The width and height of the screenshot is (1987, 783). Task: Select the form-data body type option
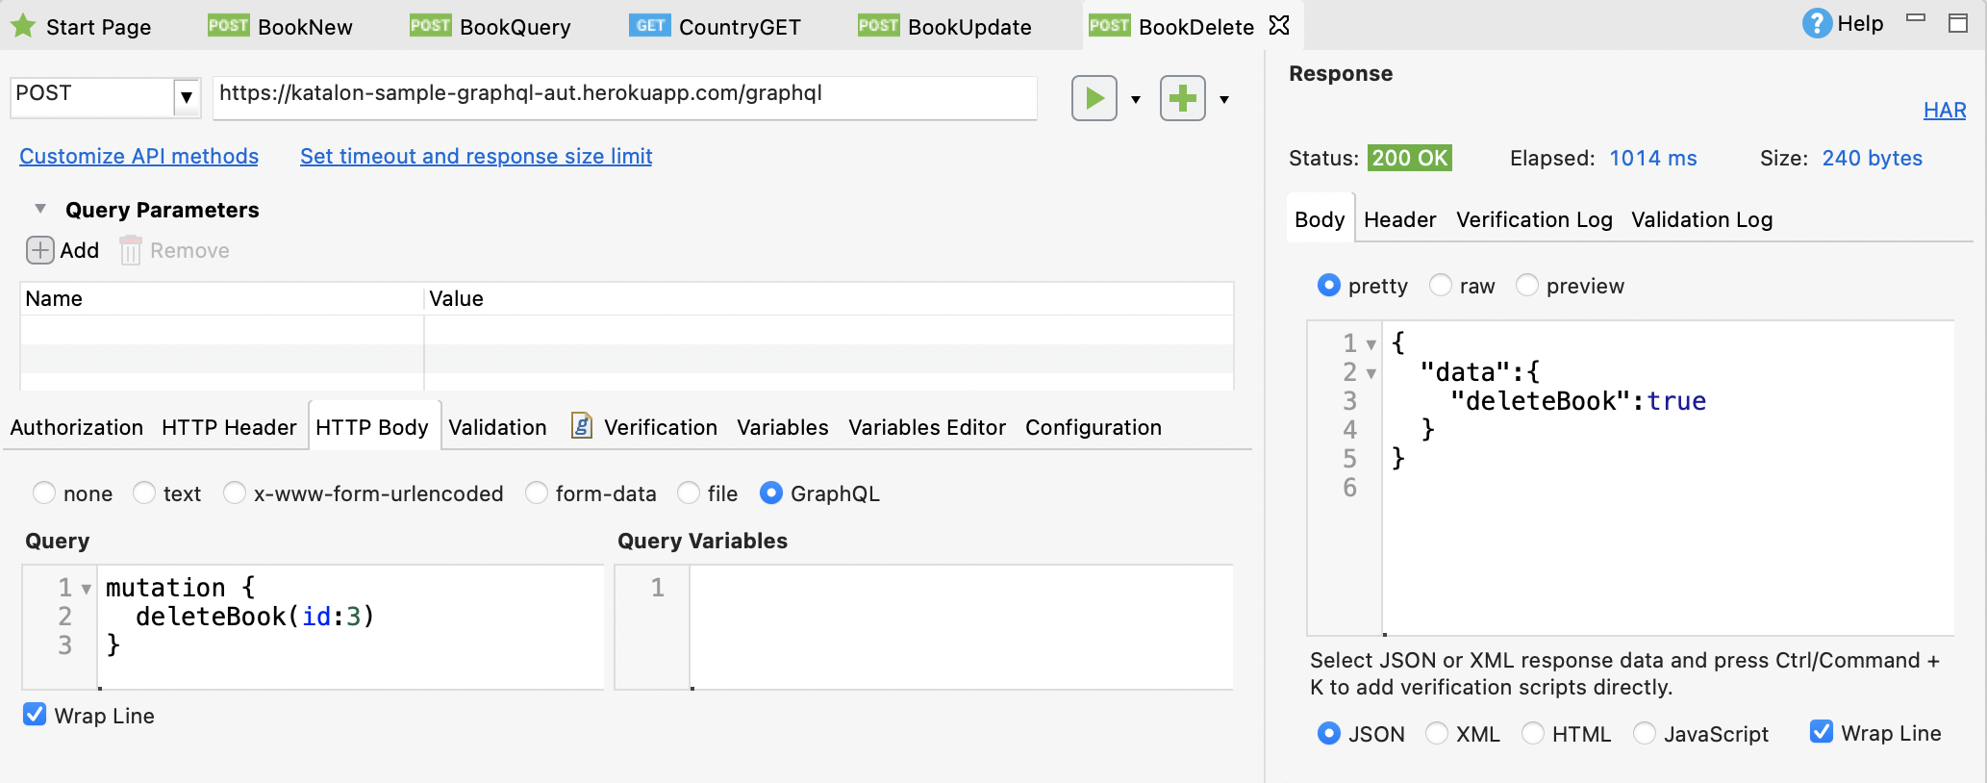(x=537, y=493)
